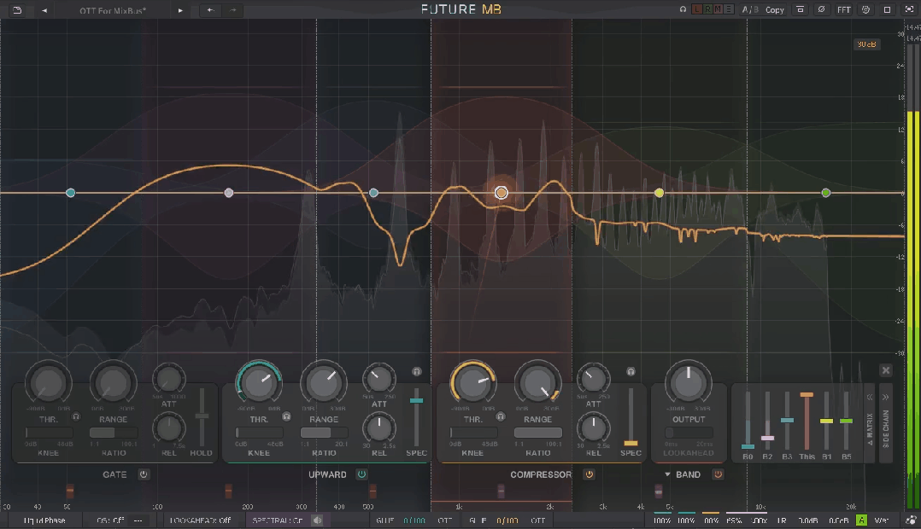This screenshot has height=529, width=921.
Task: Click the Compressor RATIO slider field
Action: coord(538,433)
